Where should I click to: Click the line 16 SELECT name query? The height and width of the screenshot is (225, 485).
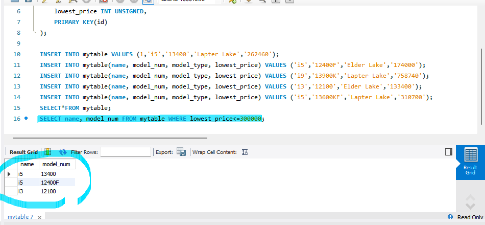point(152,119)
